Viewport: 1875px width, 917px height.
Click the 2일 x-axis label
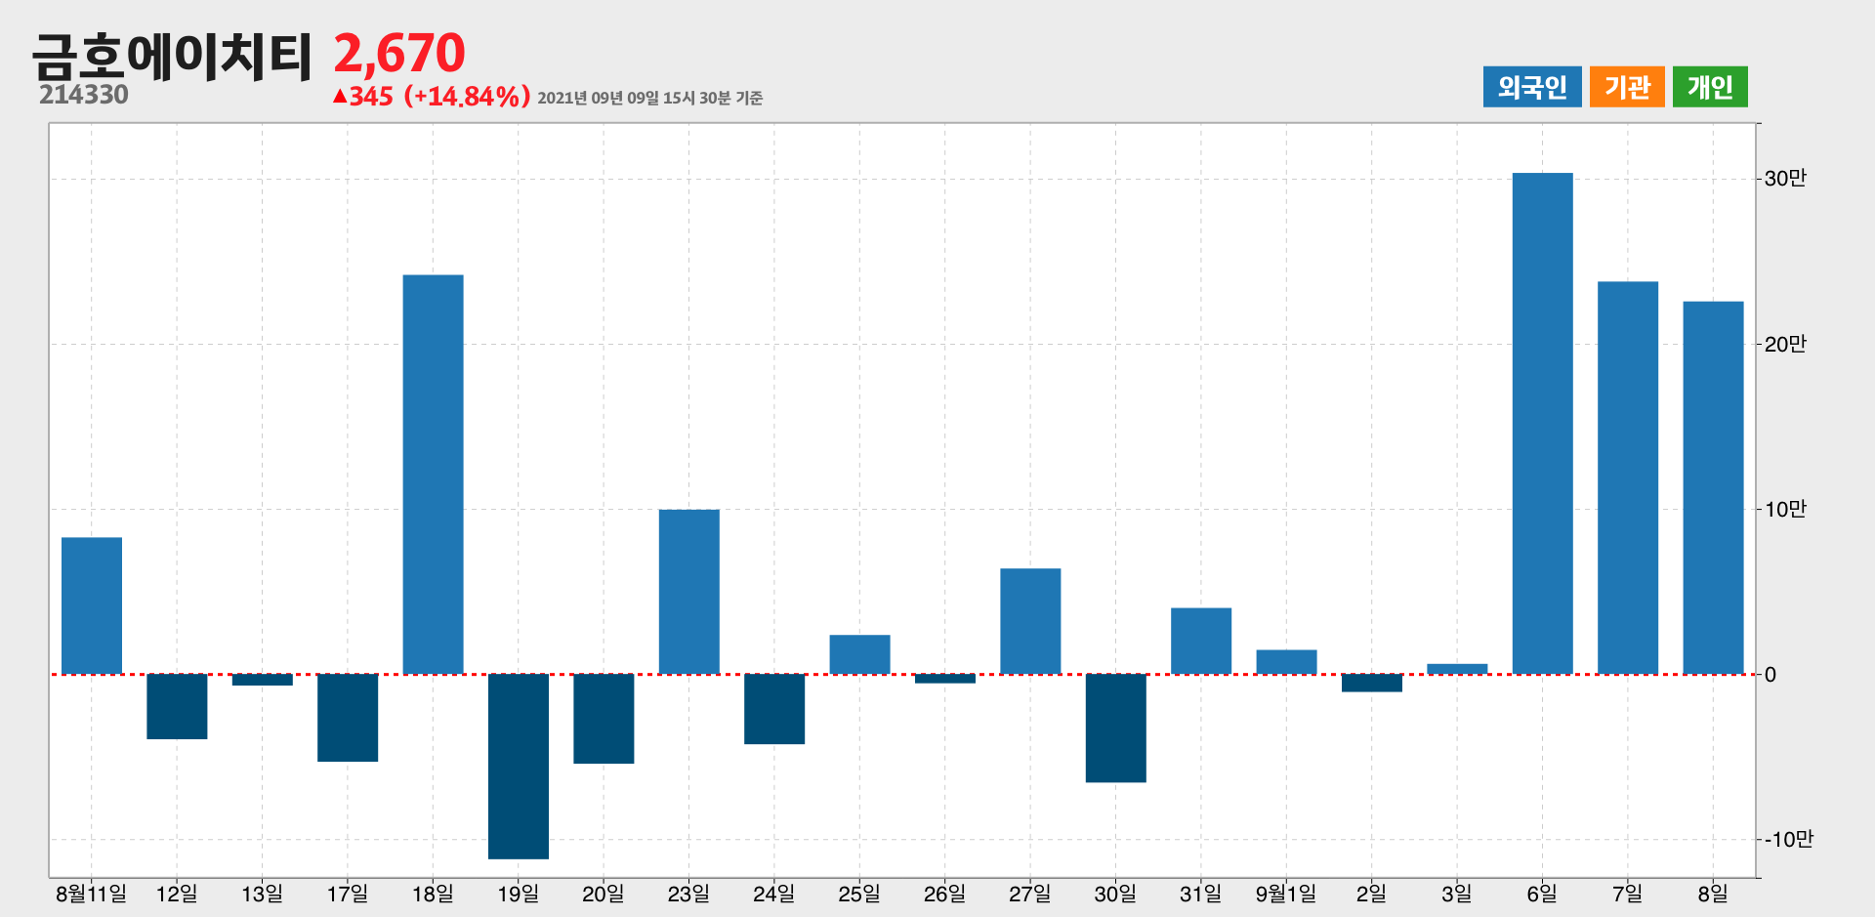1372,894
